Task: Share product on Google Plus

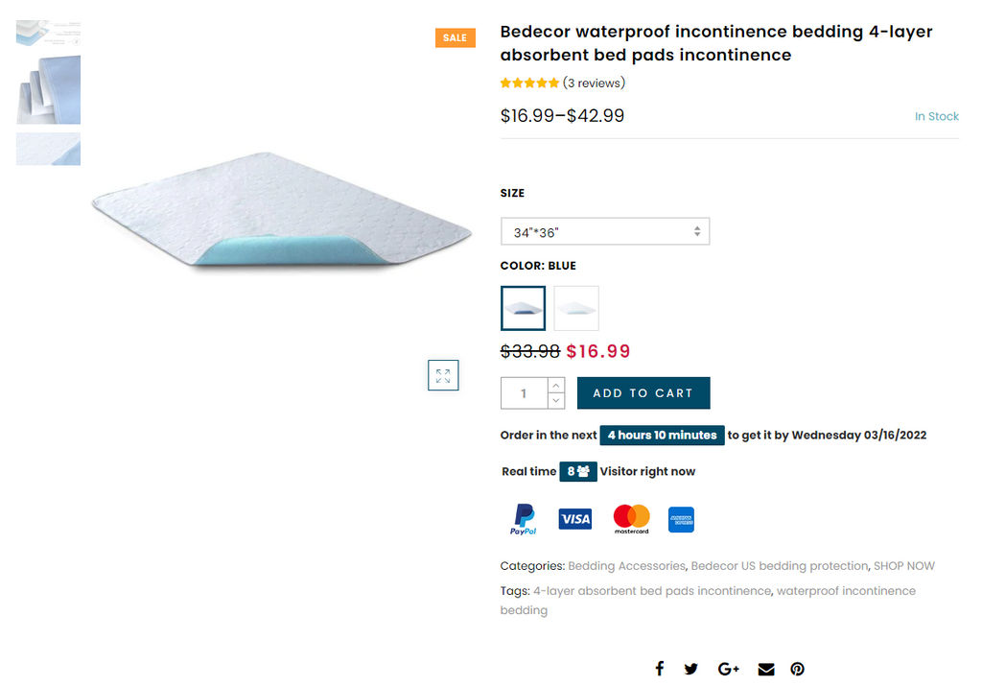Action: click(728, 669)
